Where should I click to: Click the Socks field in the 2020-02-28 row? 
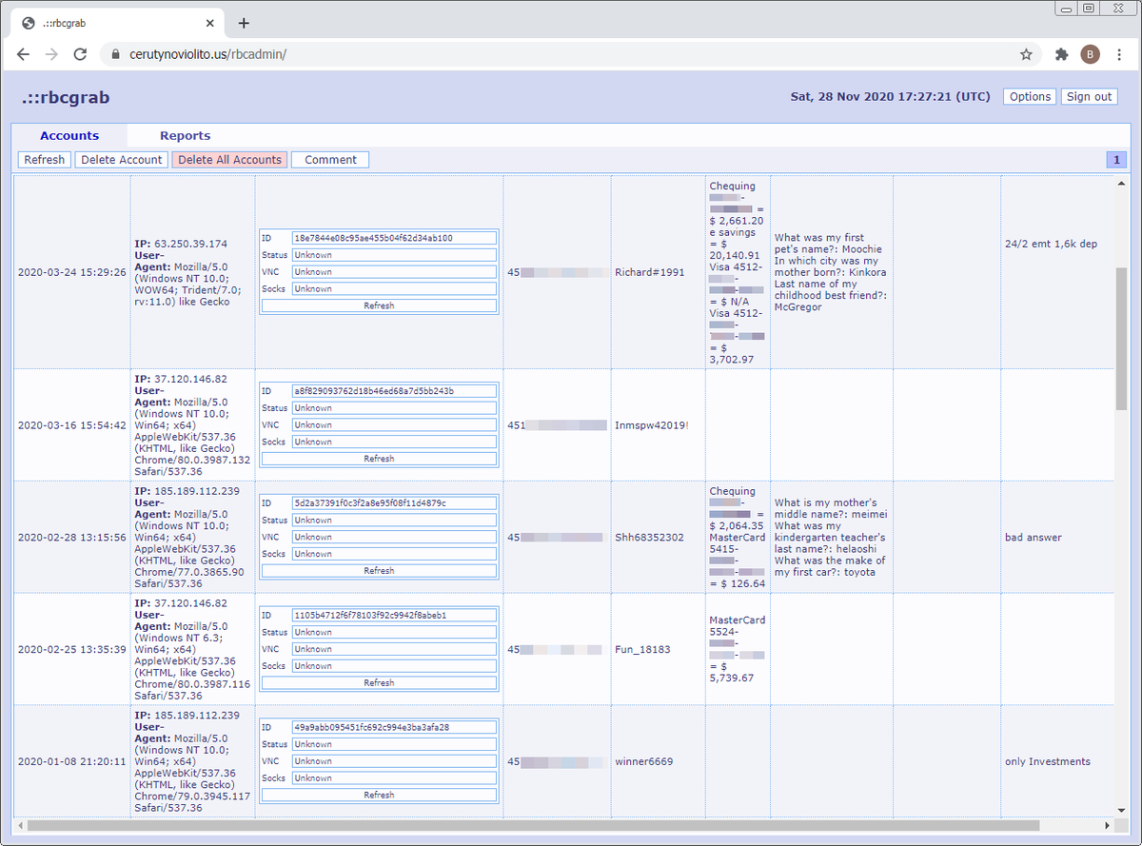(x=394, y=554)
